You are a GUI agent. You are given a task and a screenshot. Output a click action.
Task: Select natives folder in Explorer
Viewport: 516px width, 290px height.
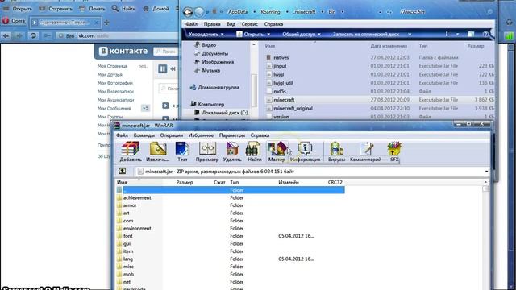[x=281, y=57]
